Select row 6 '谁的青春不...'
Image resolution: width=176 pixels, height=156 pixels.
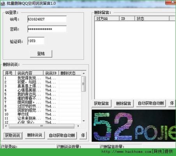[42, 98]
